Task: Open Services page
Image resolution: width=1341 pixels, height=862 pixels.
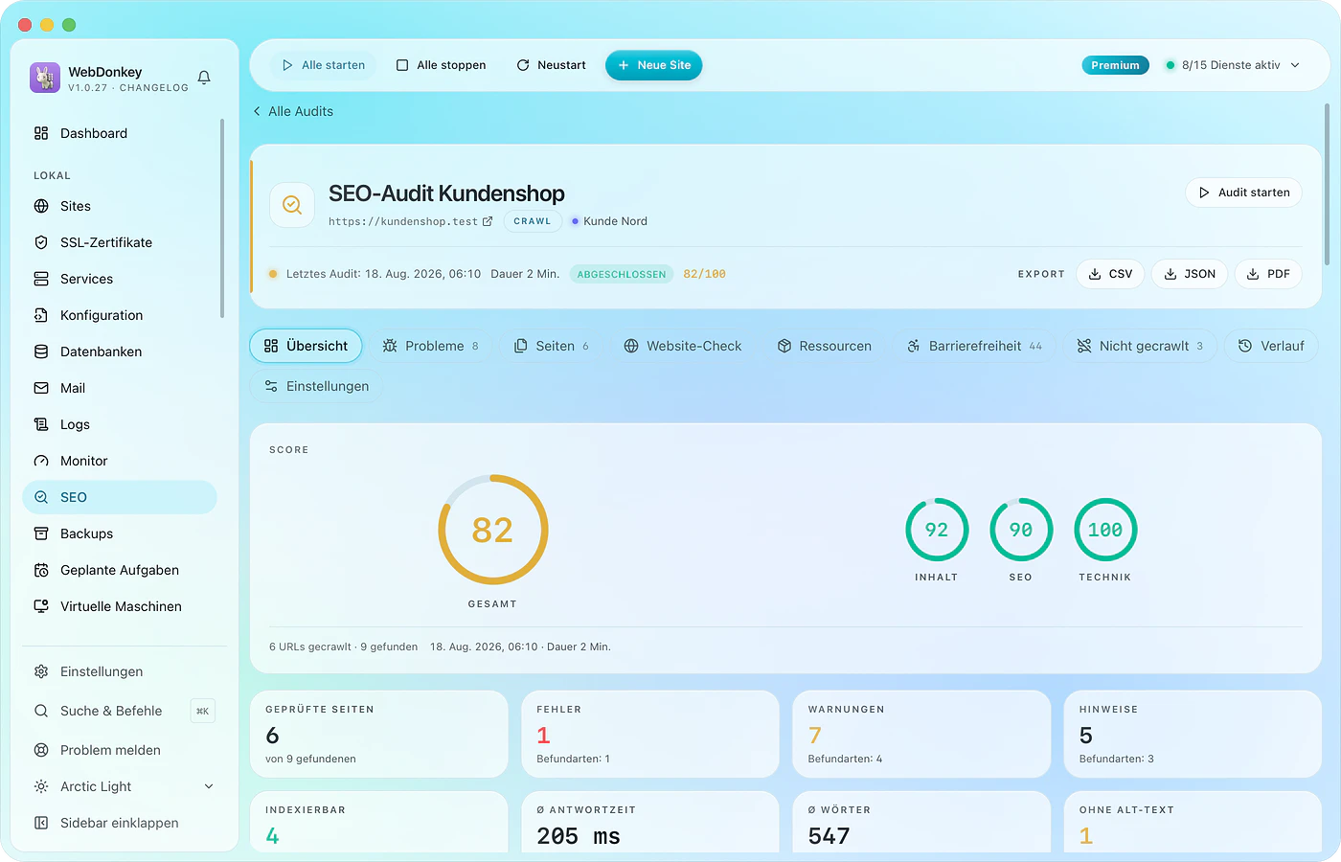Action: pos(120,279)
